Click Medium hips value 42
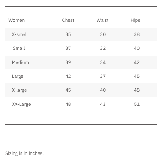 [137, 62]
